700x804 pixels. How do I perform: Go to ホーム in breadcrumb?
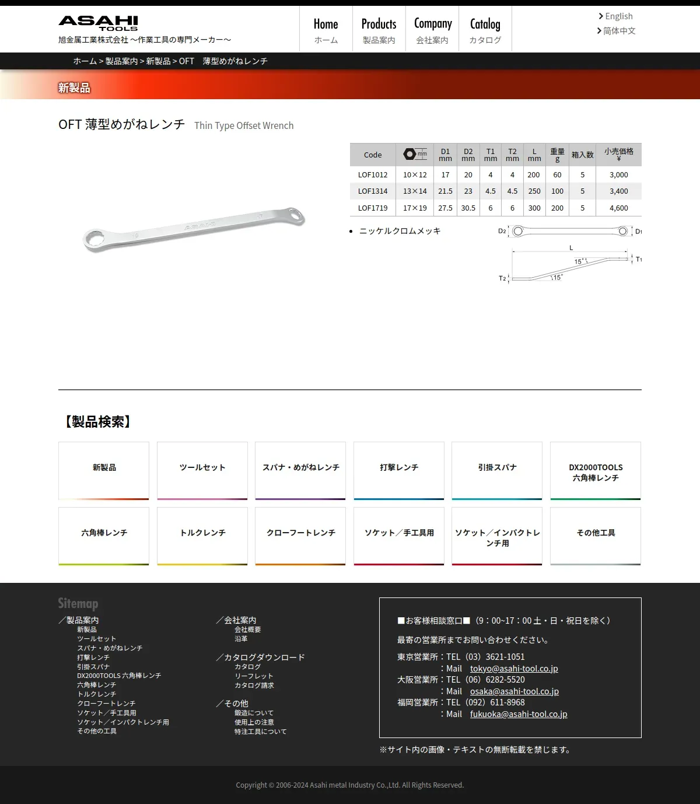85,61
